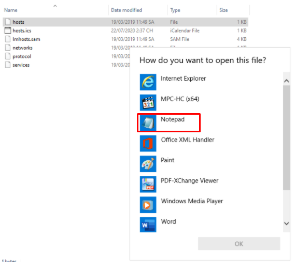The image size is (295, 262).
Task: Sort by the Date modified column header
Action: point(127,10)
